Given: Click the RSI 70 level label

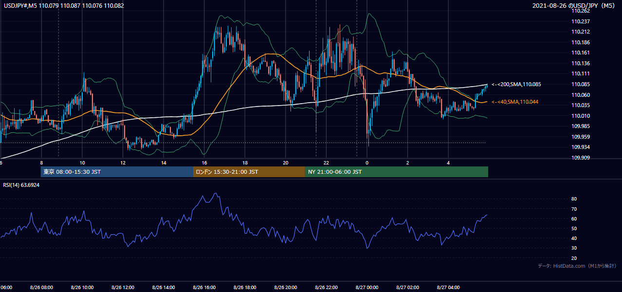Looking at the screenshot, I should tap(574, 209).
